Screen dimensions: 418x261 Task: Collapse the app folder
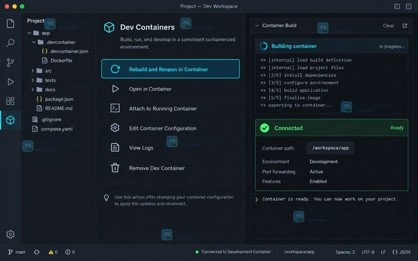pos(29,33)
